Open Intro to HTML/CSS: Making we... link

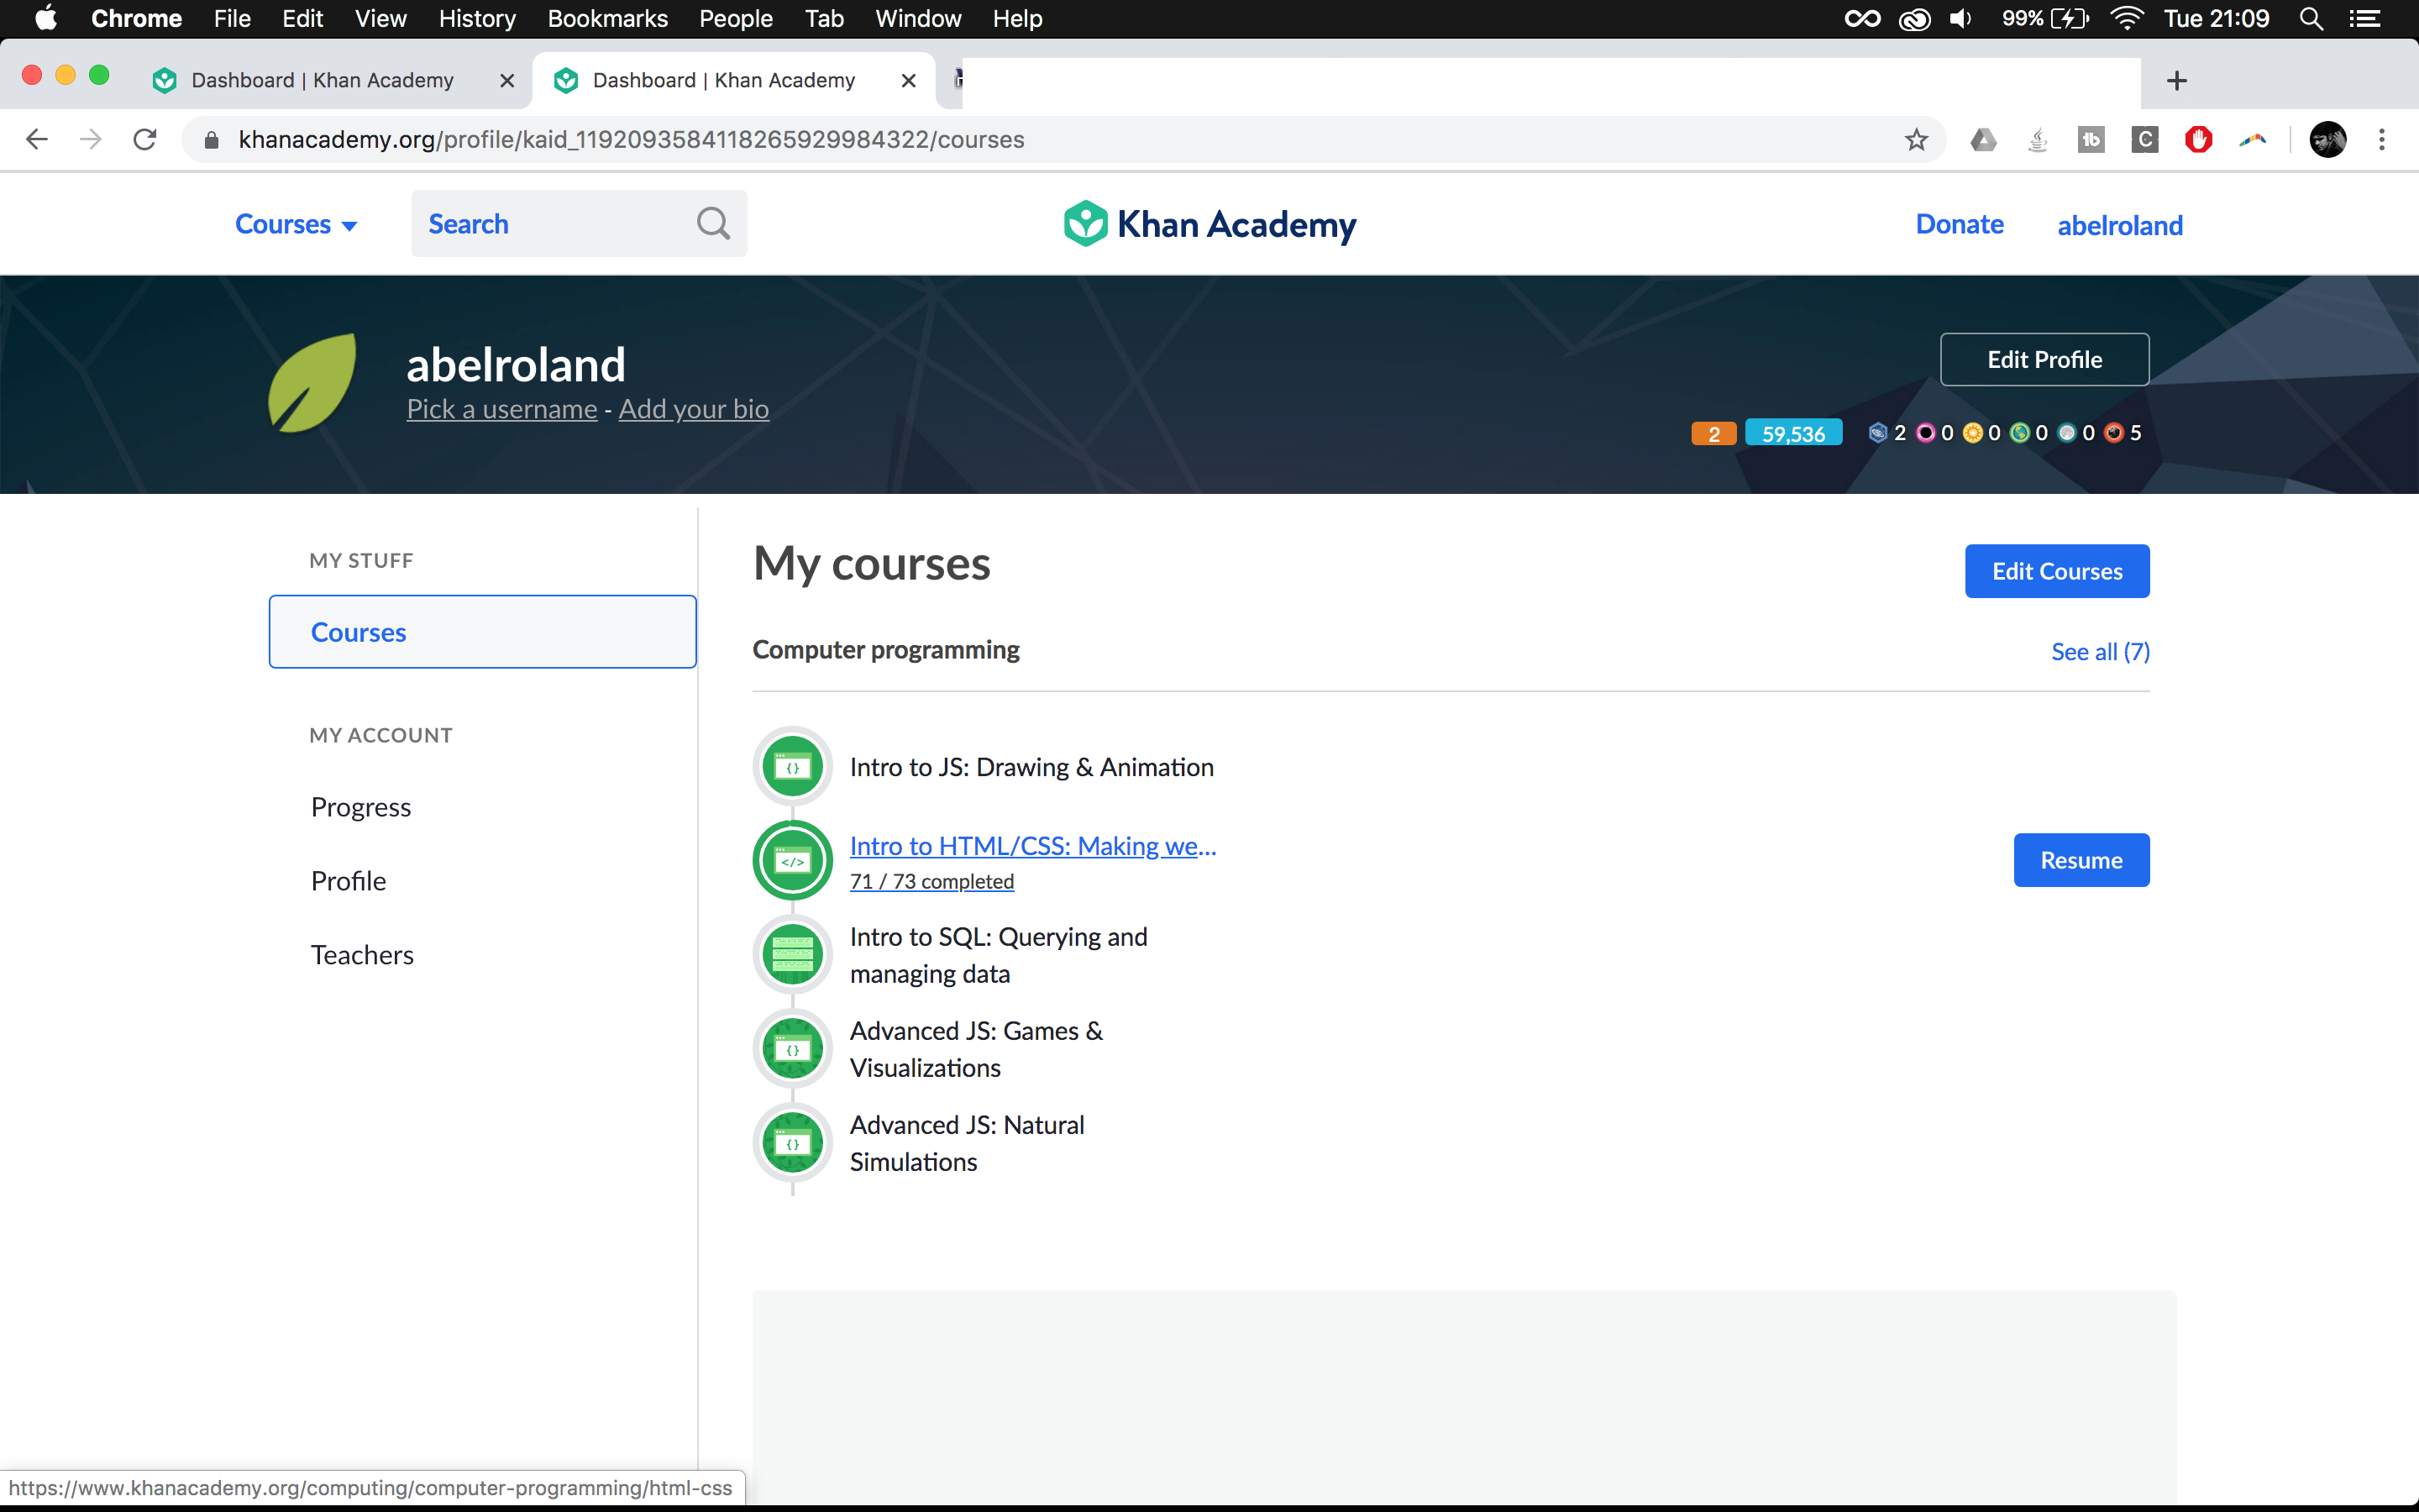(x=1032, y=846)
